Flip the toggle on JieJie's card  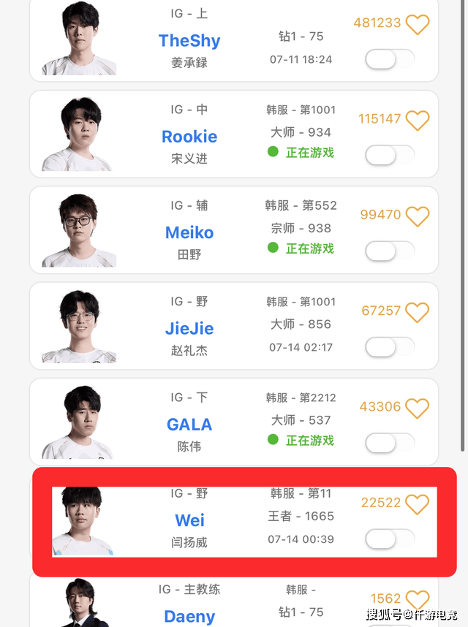388,347
